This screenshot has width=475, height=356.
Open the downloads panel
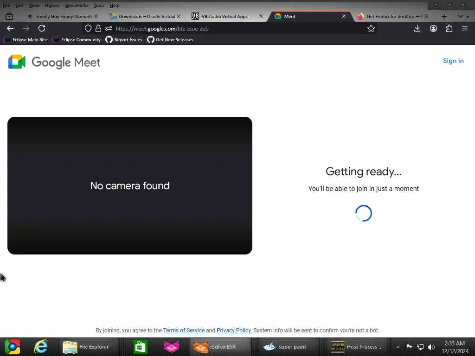coord(417,28)
